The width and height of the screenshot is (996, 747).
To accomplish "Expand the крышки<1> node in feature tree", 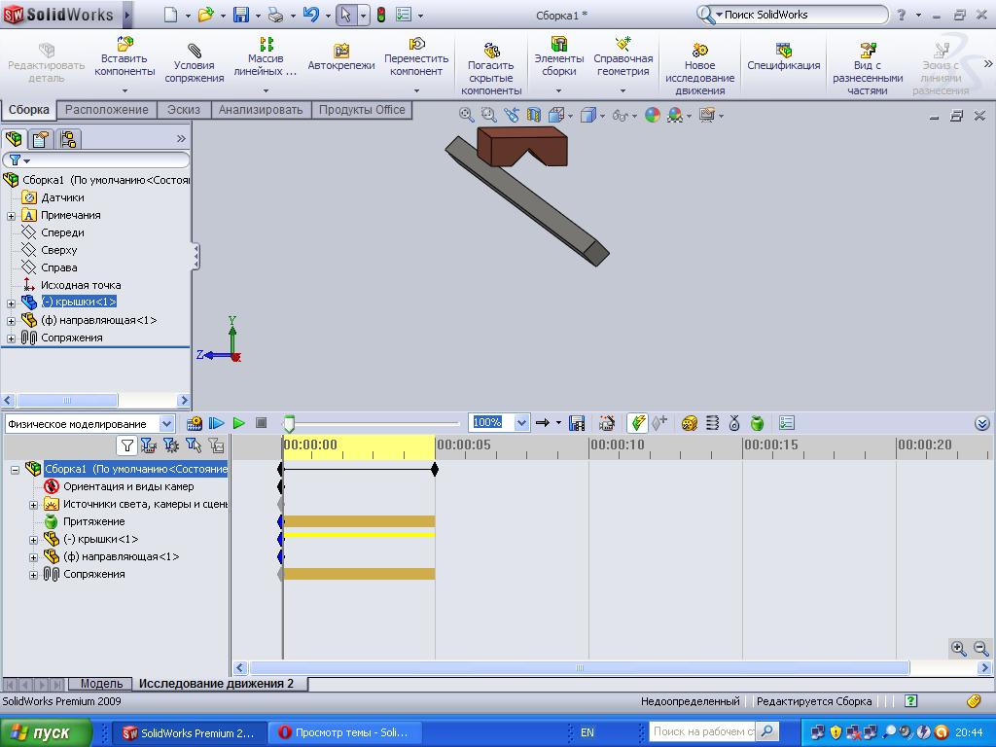I will point(11,302).
